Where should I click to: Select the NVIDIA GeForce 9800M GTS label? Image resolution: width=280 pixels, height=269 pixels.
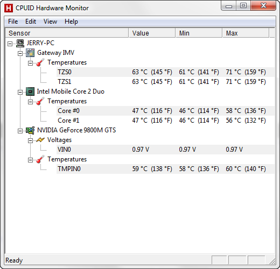(76, 130)
